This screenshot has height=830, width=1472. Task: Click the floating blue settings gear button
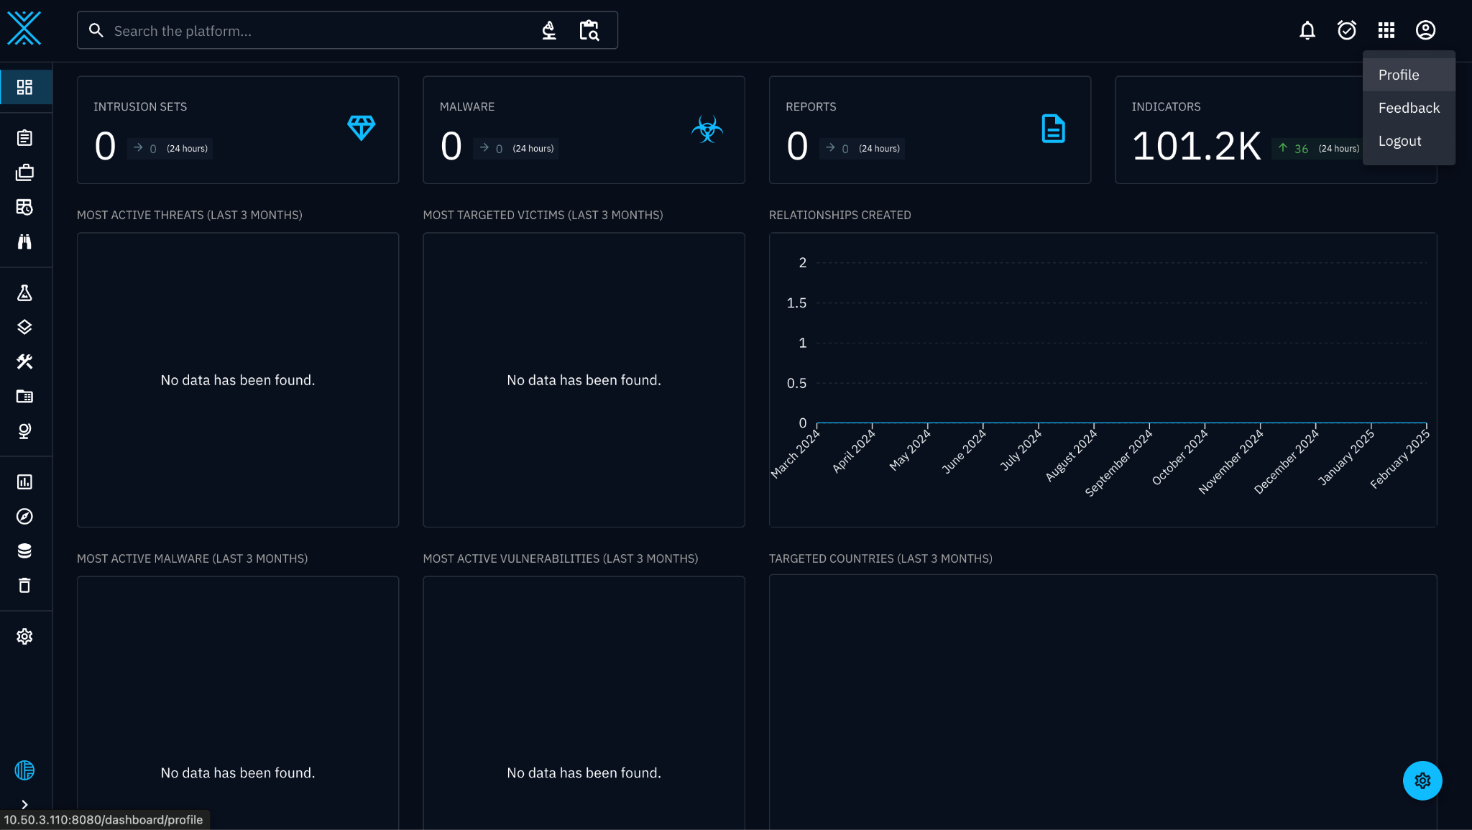[x=1422, y=780]
